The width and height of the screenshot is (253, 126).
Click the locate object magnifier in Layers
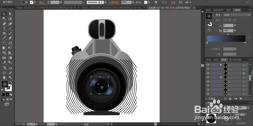(225, 99)
